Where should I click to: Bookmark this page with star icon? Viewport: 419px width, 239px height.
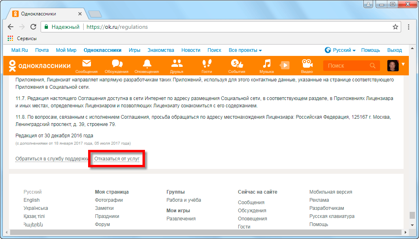point(395,27)
